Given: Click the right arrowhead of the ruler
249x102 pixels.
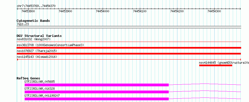Looking at the screenshot, I should [240, 9].
